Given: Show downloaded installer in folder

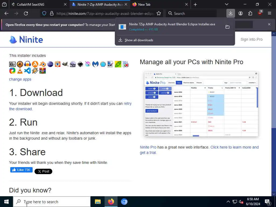Looking at the screenshot, I should [227, 27].
